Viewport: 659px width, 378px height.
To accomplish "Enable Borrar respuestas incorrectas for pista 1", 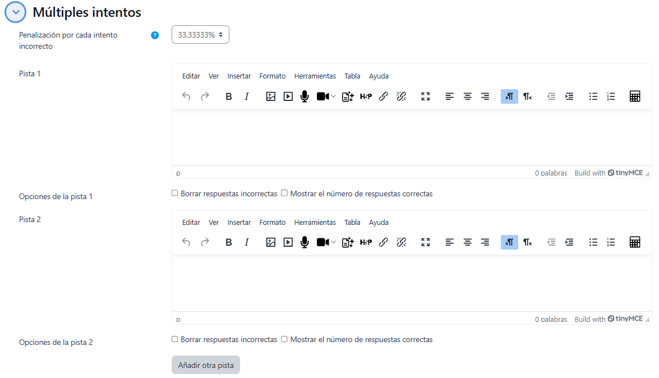I will pyautogui.click(x=175, y=193).
